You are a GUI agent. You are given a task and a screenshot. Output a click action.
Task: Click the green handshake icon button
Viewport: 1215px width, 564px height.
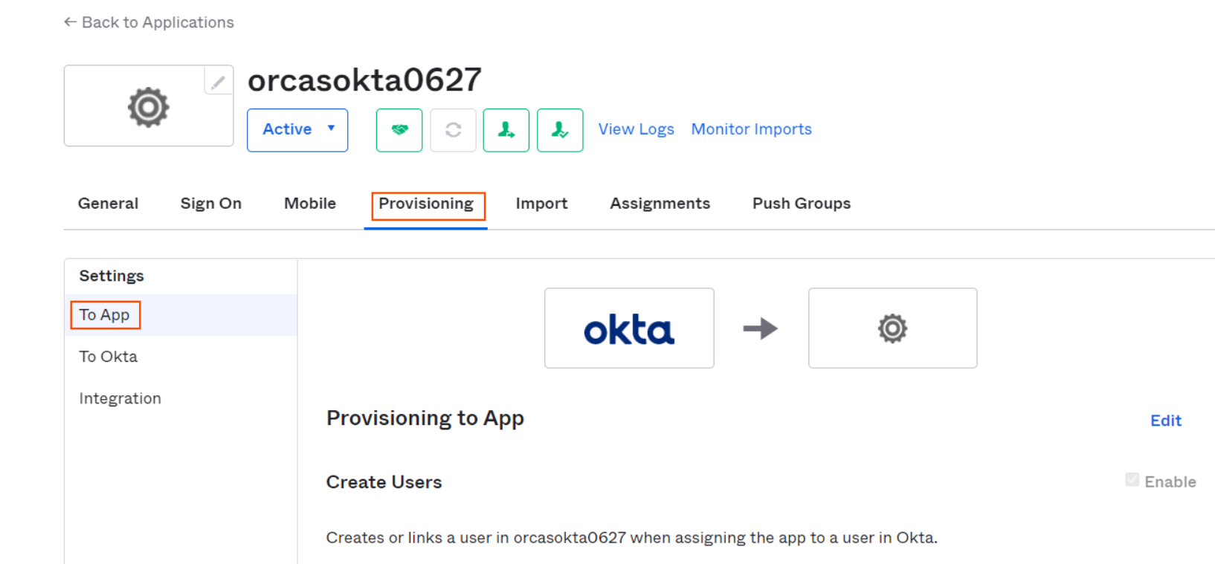[399, 130]
